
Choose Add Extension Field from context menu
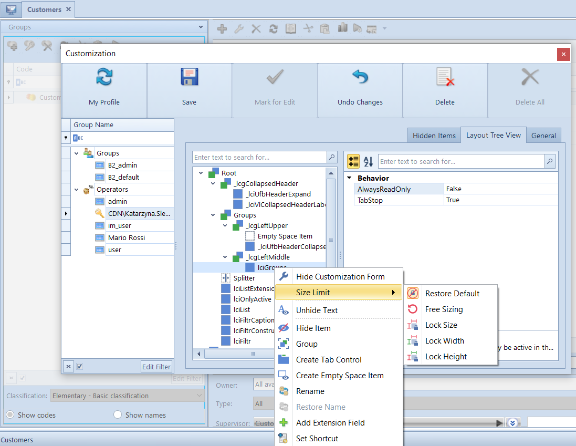pyautogui.click(x=339, y=423)
